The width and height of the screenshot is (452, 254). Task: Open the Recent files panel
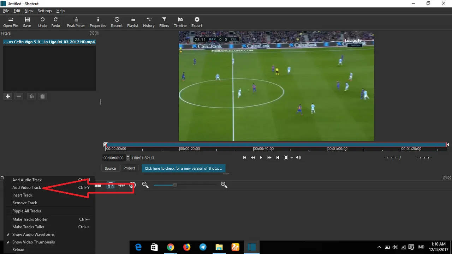pyautogui.click(x=117, y=22)
